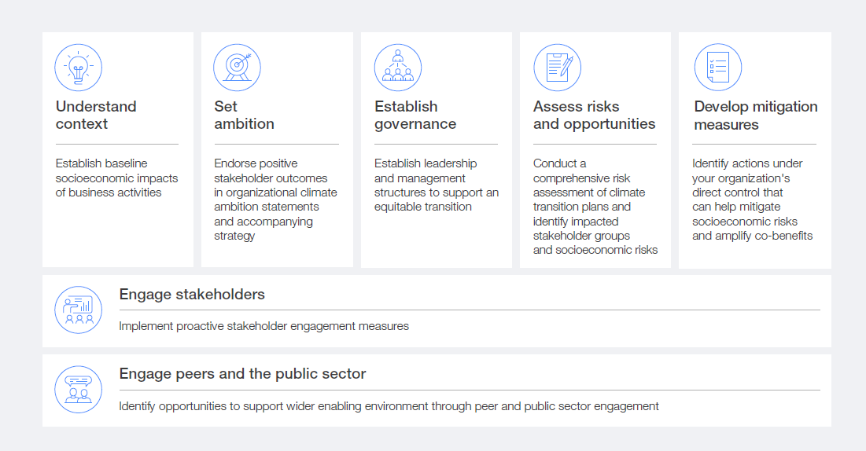The width and height of the screenshot is (866, 451).
Task: Click the clipboard and pencil icon
Action: [x=557, y=68]
